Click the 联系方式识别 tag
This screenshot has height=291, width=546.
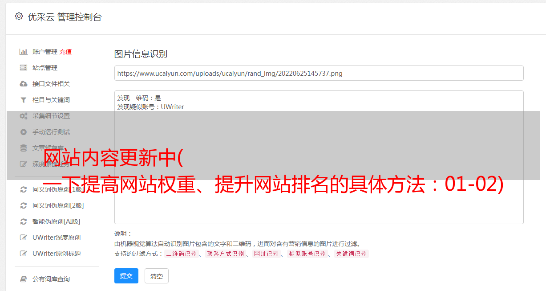pyautogui.click(x=225, y=254)
